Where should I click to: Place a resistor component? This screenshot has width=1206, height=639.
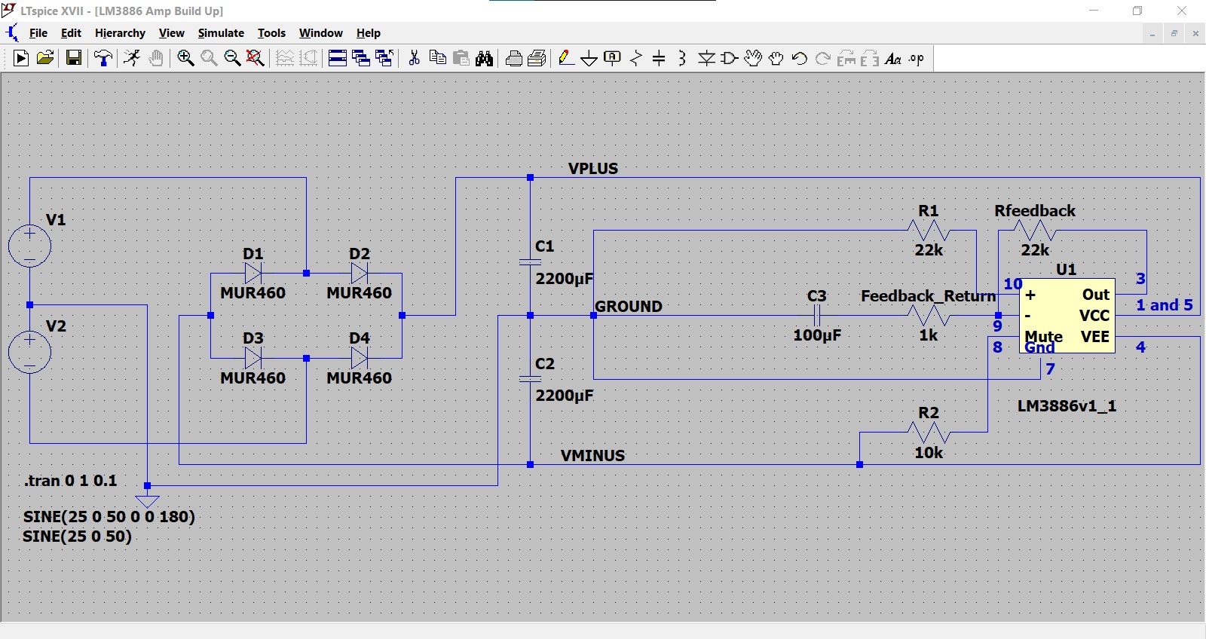pos(636,58)
